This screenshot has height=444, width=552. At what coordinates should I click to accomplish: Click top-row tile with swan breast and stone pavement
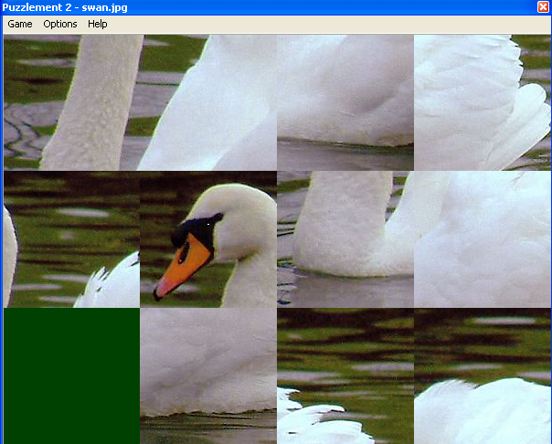(x=208, y=102)
